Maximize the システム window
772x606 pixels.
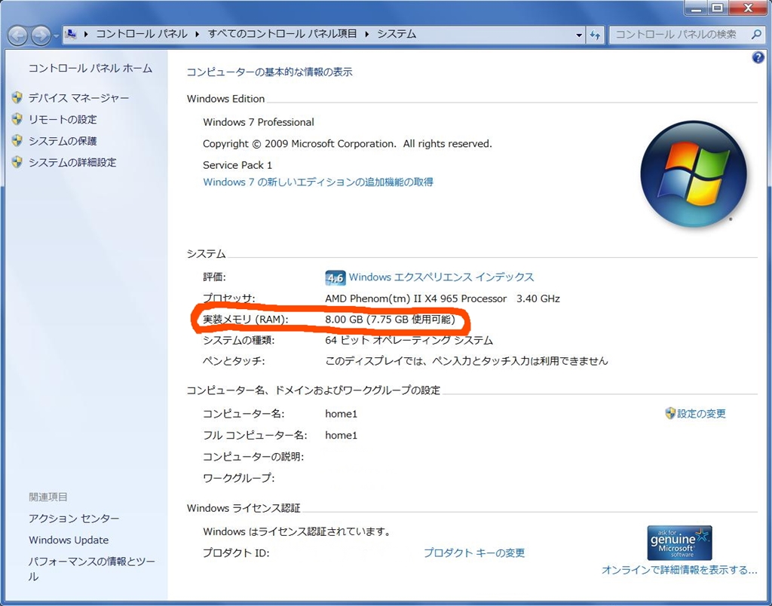pyautogui.click(x=718, y=8)
